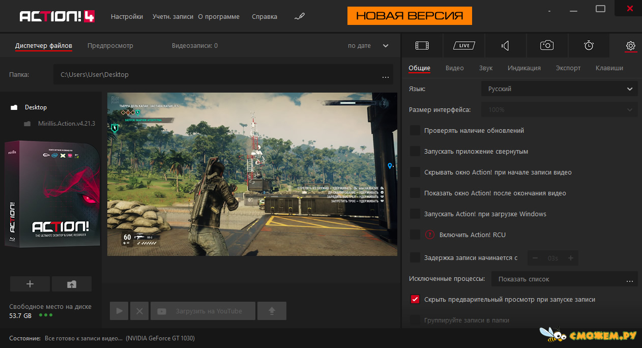Open О программе menu

pos(219,16)
